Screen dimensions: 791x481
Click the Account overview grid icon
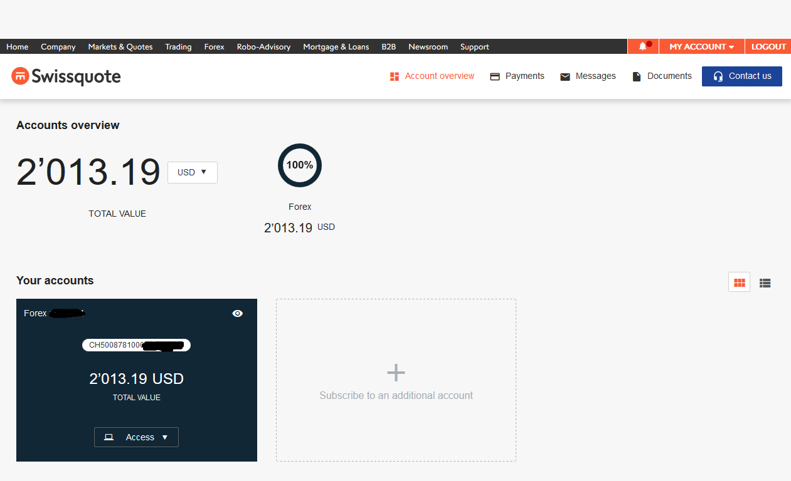(x=395, y=76)
